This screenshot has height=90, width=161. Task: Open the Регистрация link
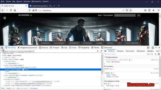coord(108,15)
